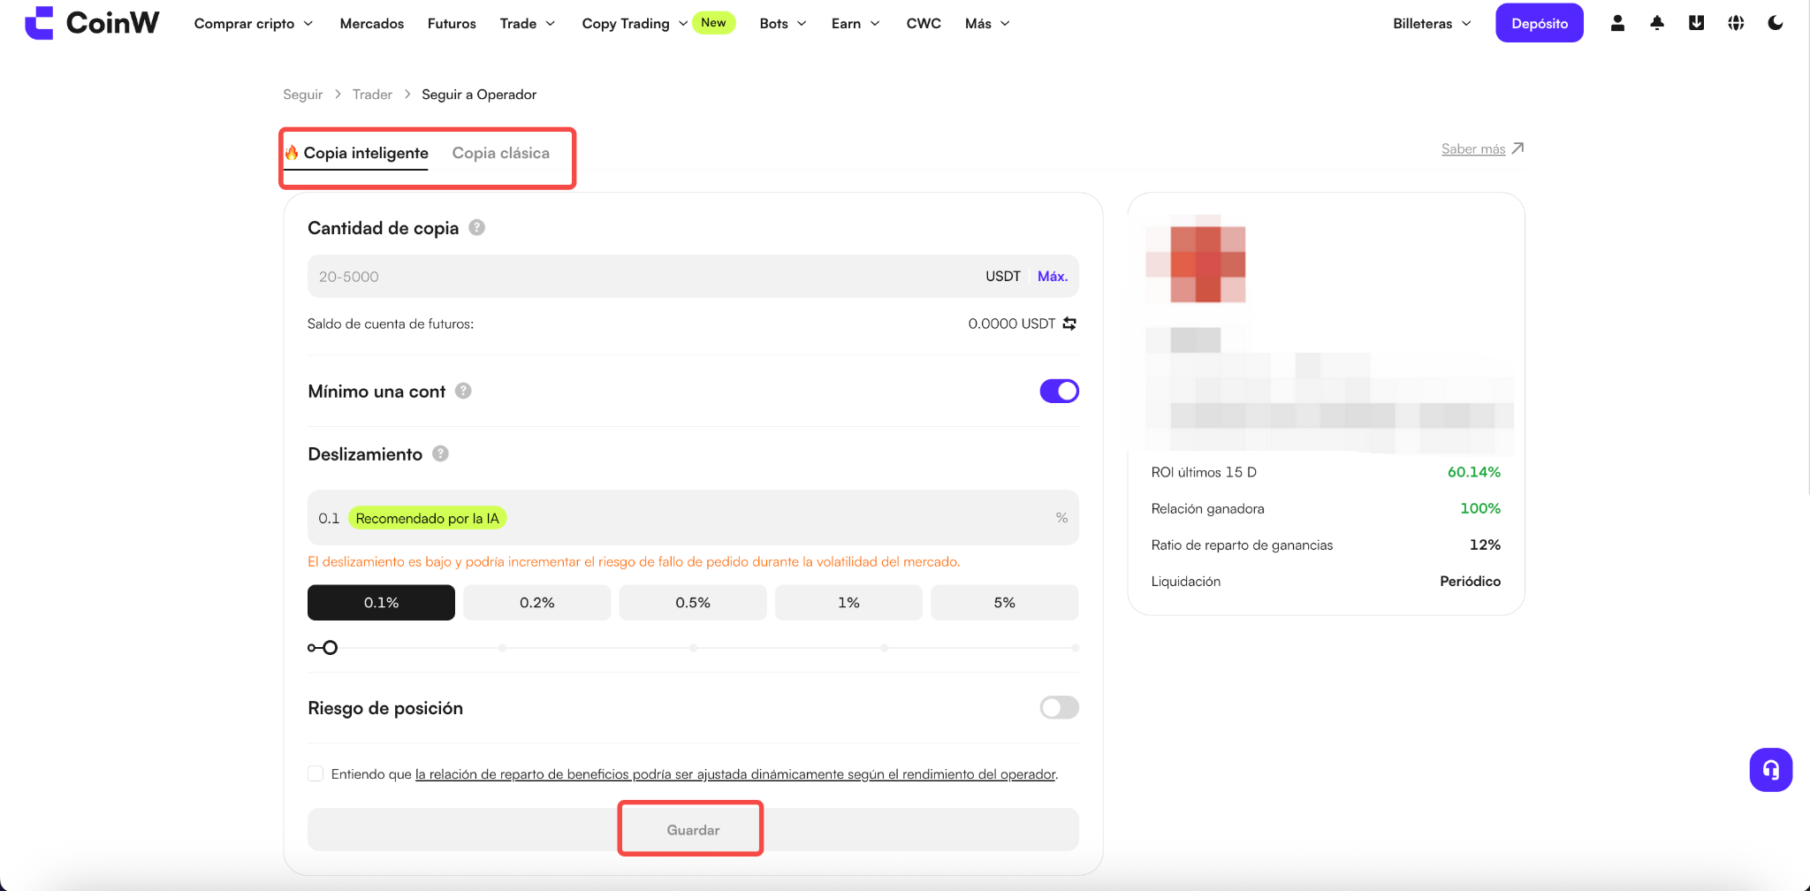Enable the Riesgo de posición toggle
This screenshot has height=891, width=1810.
pos(1059,707)
